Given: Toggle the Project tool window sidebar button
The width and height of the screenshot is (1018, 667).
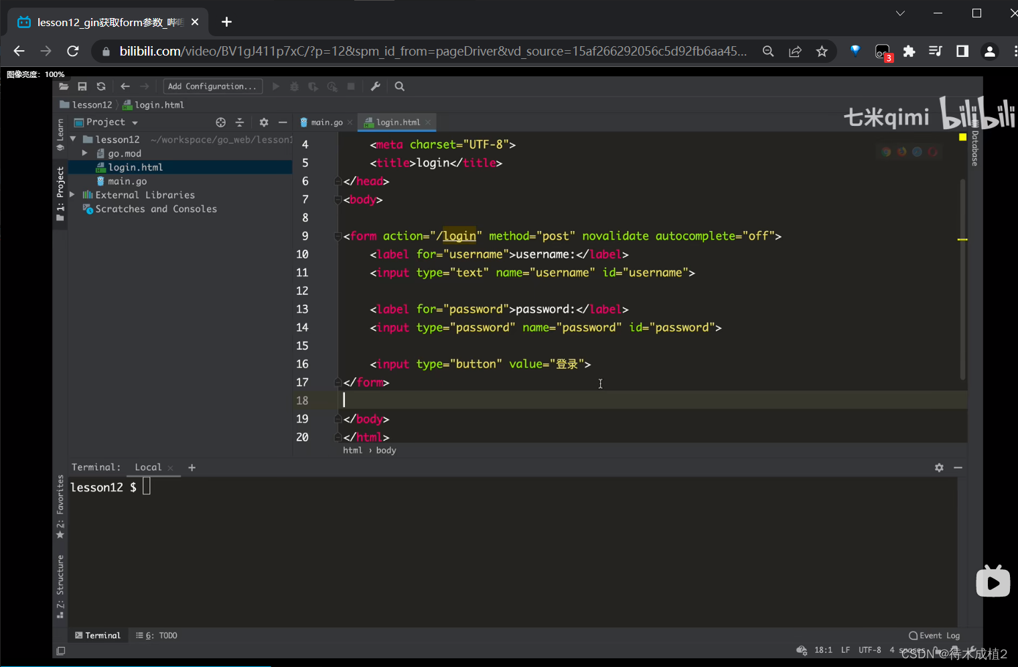Looking at the screenshot, I should [60, 194].
